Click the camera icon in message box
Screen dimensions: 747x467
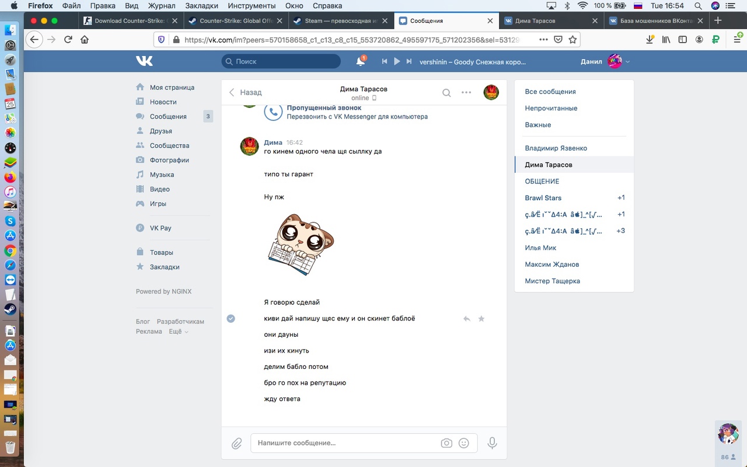tap(446, 443)
